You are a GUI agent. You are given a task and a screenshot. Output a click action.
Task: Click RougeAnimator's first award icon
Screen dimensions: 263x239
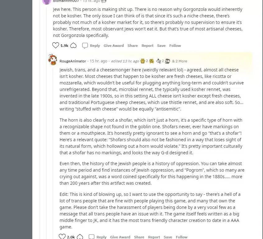coord(143,61)
